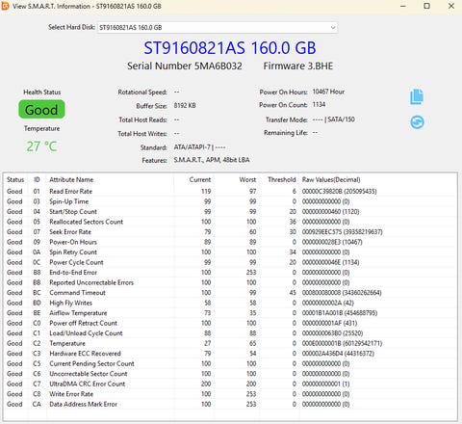The image size is (462, 424).
Task: Click the ST9160821AS 160.0 GB heading
Action: [230, 48]
